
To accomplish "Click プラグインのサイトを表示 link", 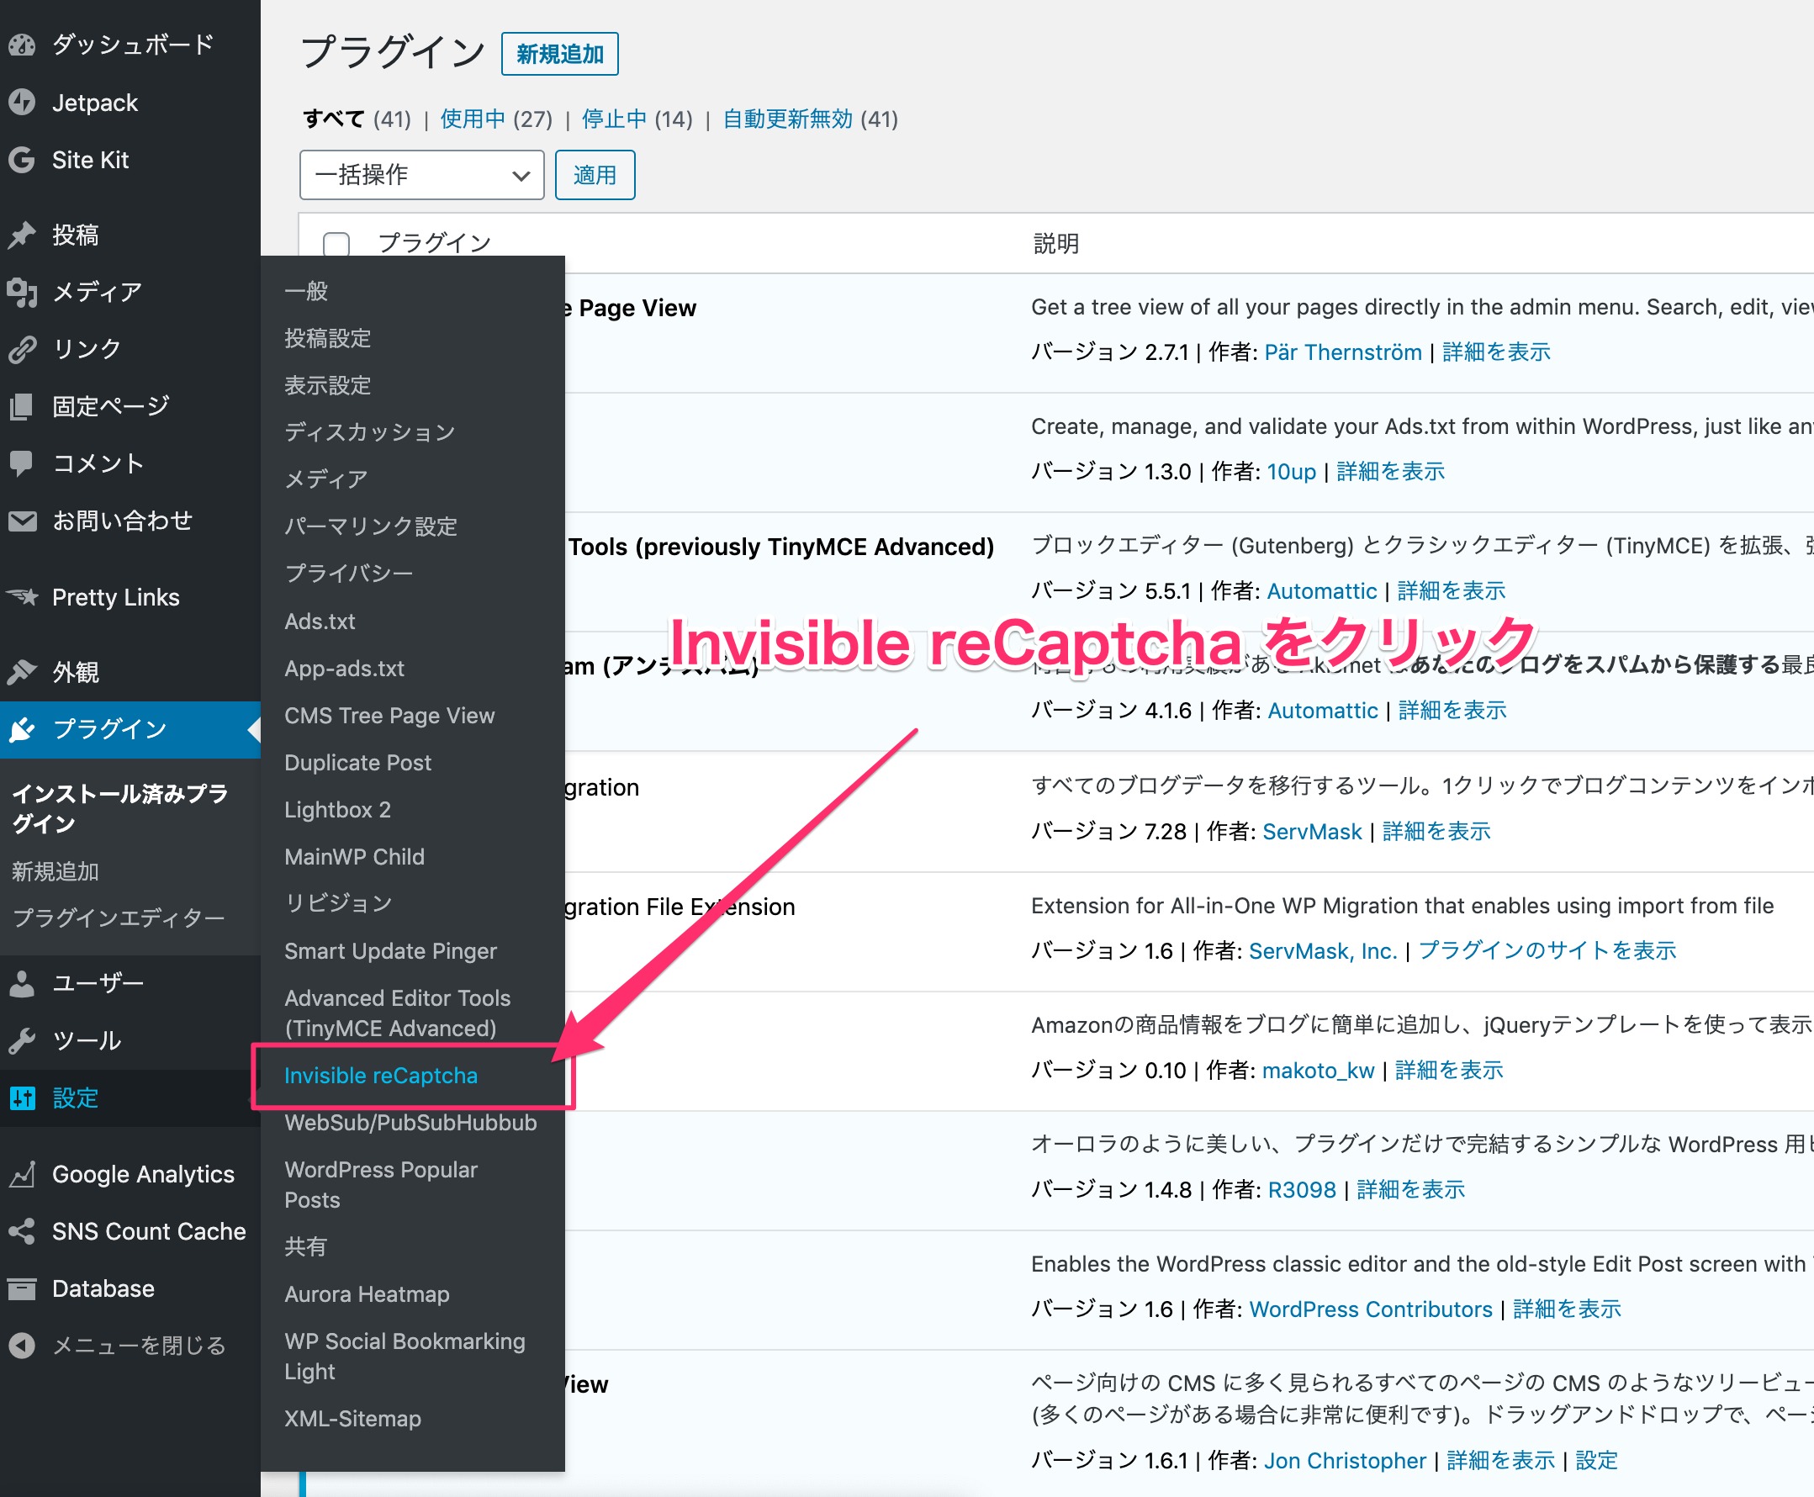I will (x=1547, y=950).
